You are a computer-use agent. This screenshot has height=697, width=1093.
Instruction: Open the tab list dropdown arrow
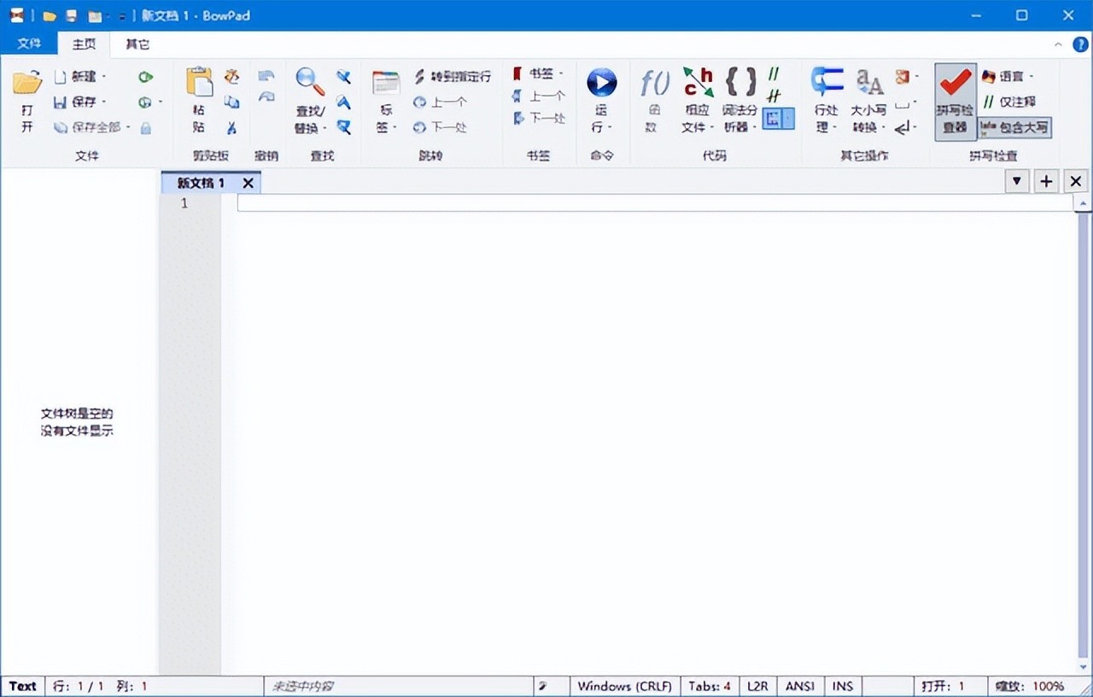click(x=1016, y=181)
